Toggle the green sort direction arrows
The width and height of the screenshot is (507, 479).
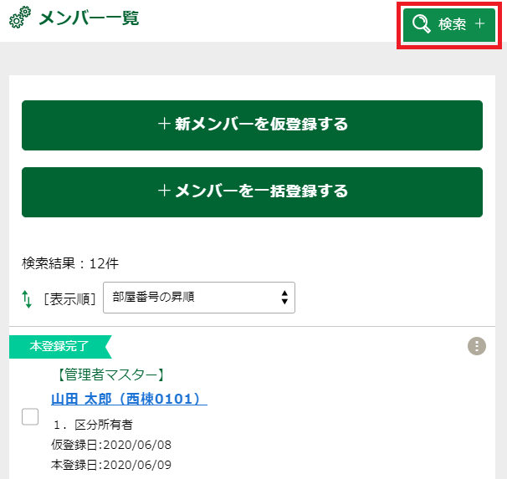[27, 298]
